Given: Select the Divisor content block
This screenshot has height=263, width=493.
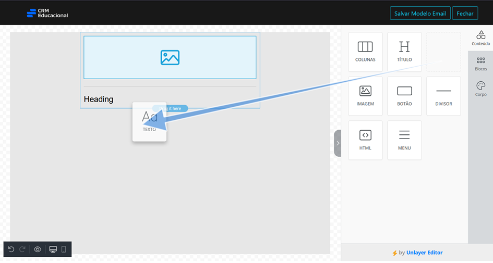Looking at the screenshot, I should (x=443, y=96).
